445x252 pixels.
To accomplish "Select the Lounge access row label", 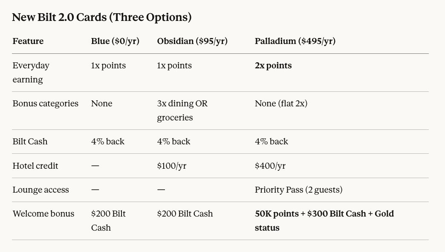I will pos(40,190).
